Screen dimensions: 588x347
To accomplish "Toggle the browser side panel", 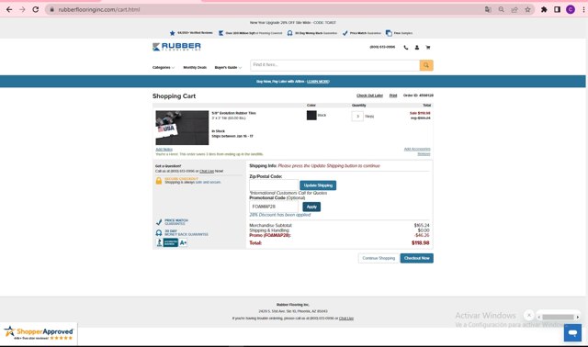I will point(558,9).
